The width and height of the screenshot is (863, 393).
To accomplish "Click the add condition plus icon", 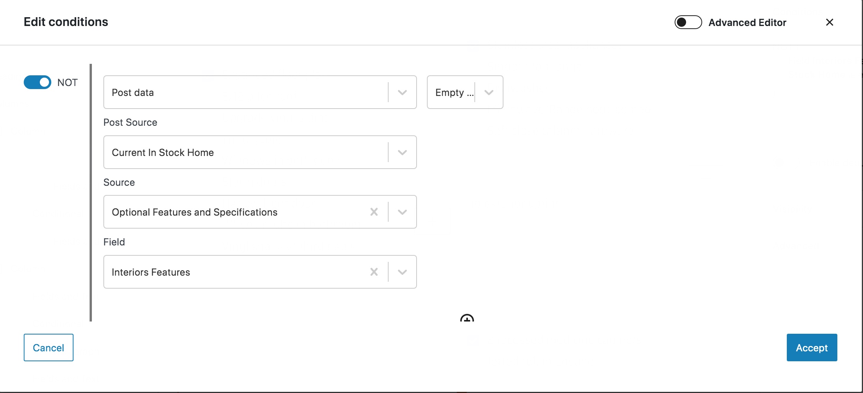I will 467,318.
